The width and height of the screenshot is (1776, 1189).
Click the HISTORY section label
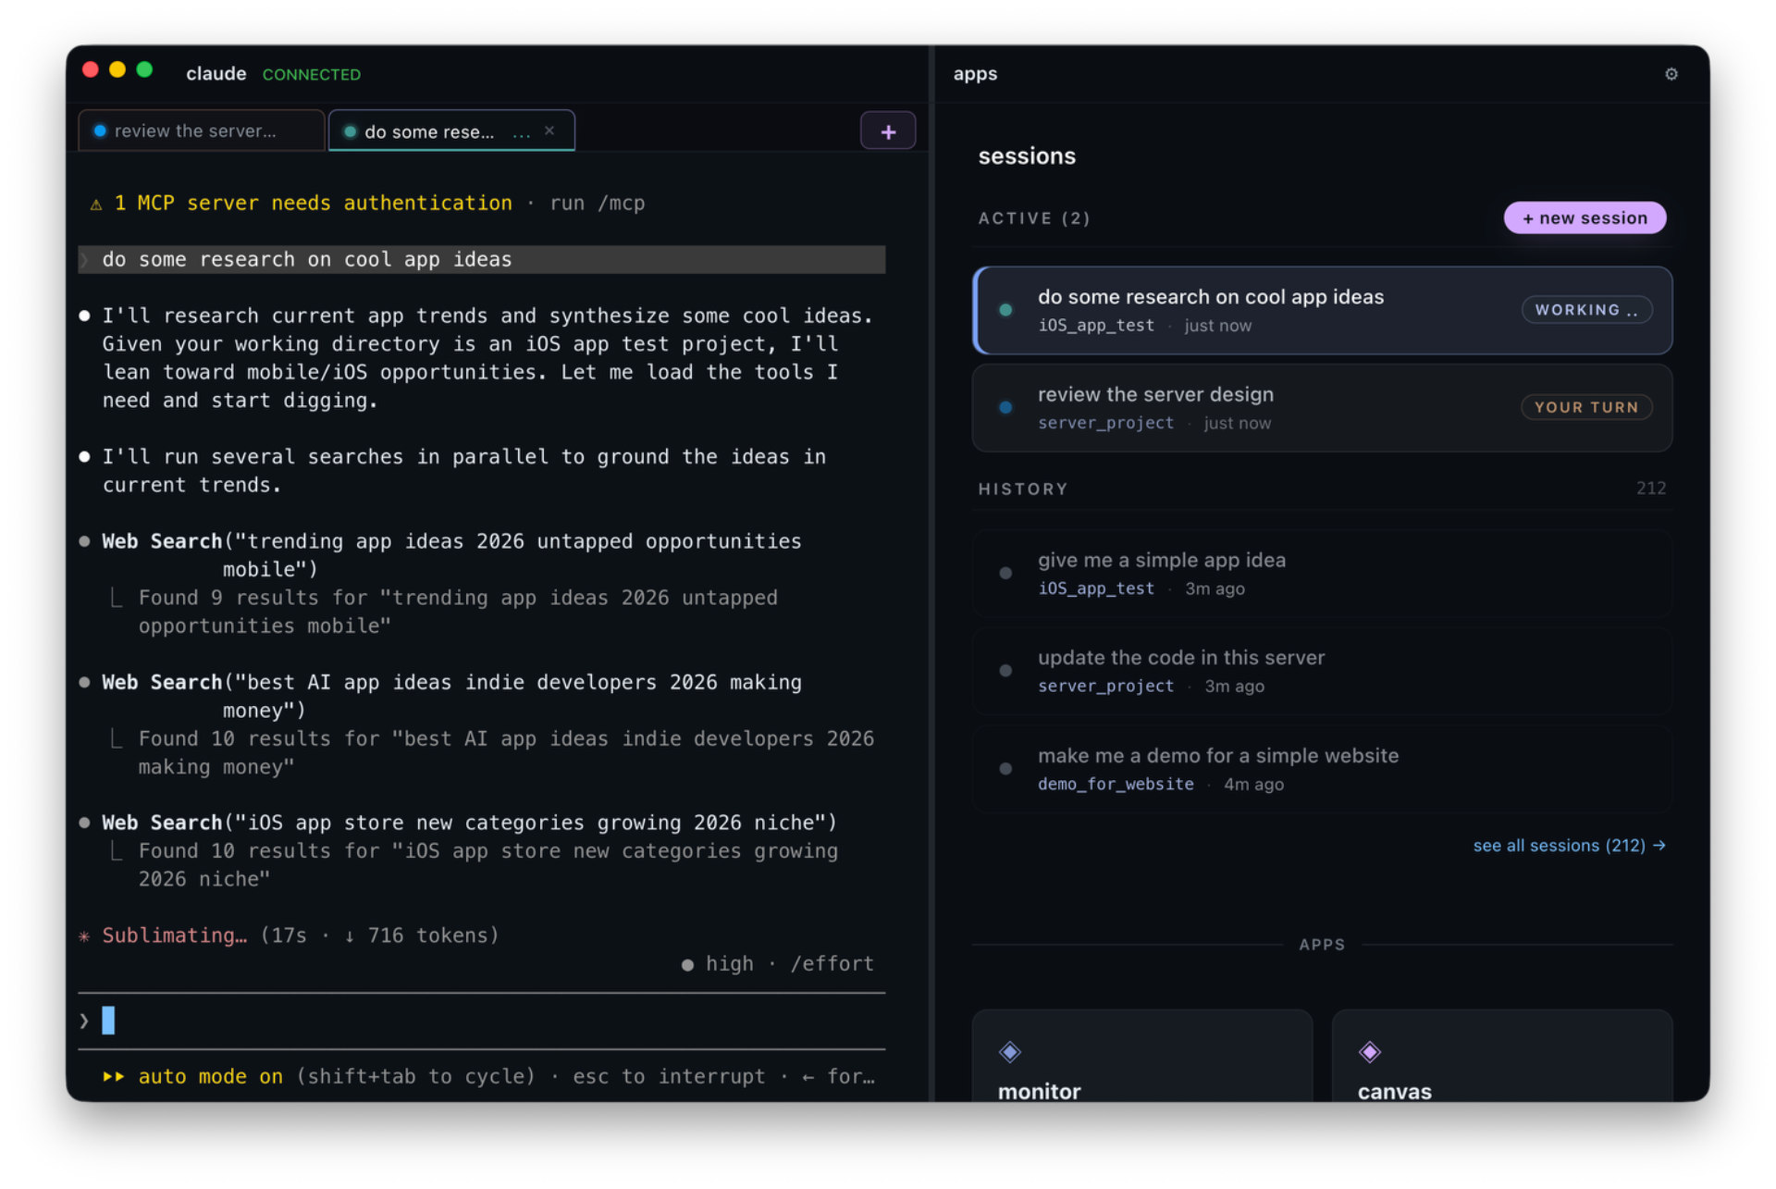point(1023,489)
